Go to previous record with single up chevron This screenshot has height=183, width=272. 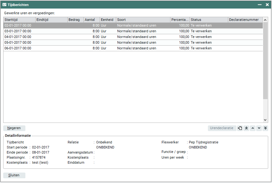pyautogui.click(x=253, y=128)
